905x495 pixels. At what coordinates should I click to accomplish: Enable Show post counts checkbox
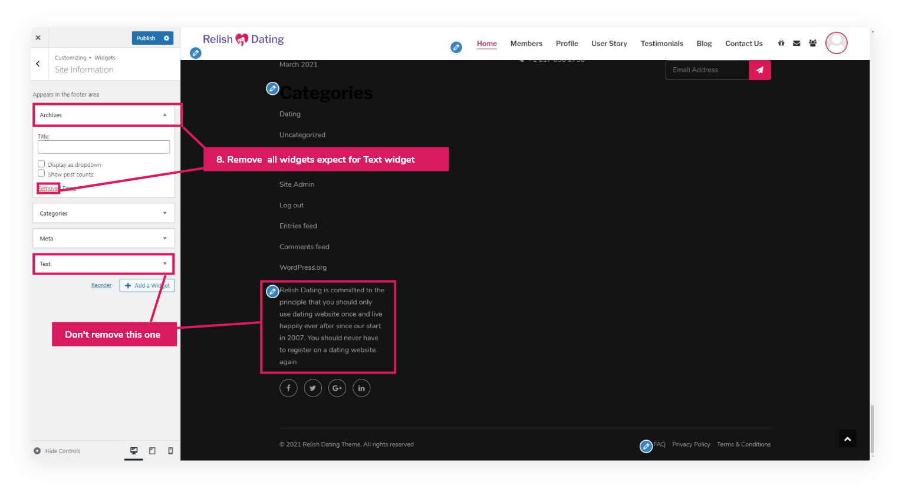tap(41, 173)
